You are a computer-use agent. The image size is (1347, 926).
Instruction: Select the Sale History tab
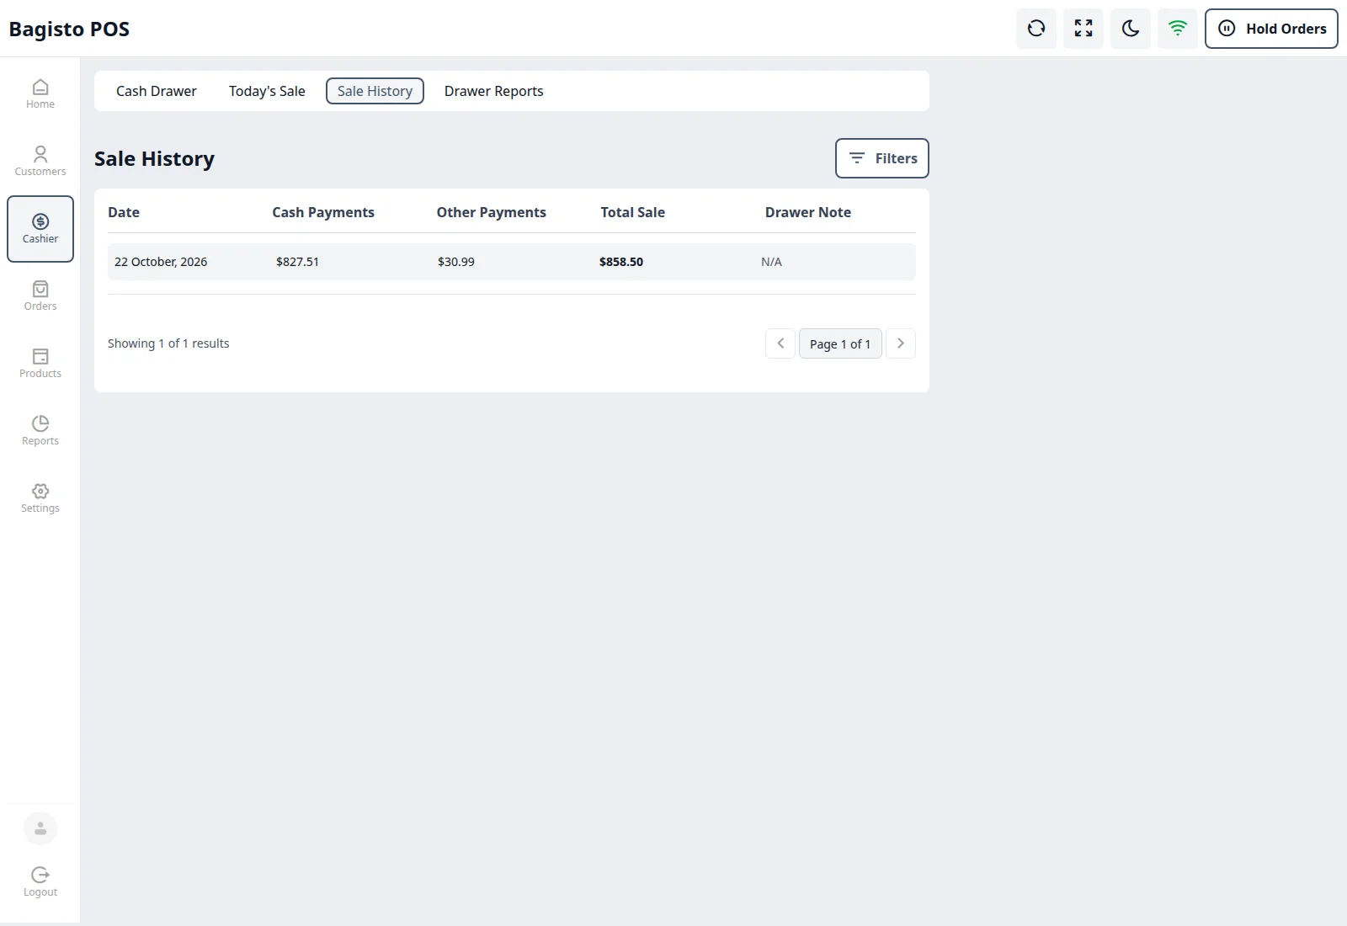pyautogui.click(x=375, y=91)
